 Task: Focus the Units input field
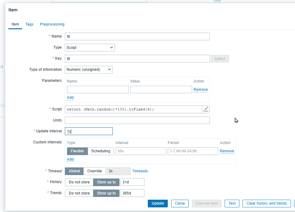[x=137, y=120]
